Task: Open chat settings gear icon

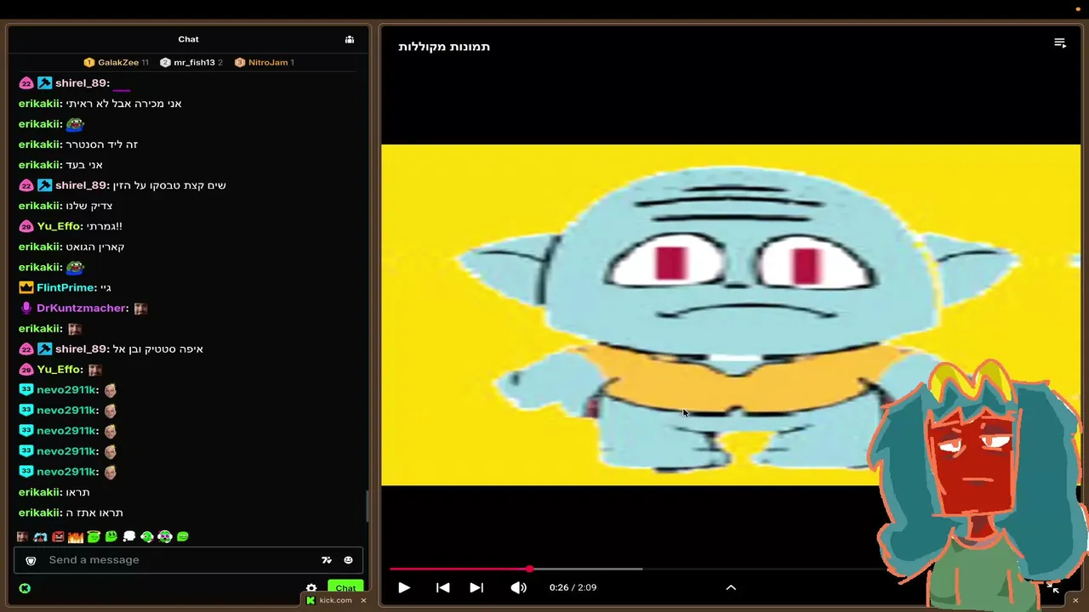Action: coord(311,588)
